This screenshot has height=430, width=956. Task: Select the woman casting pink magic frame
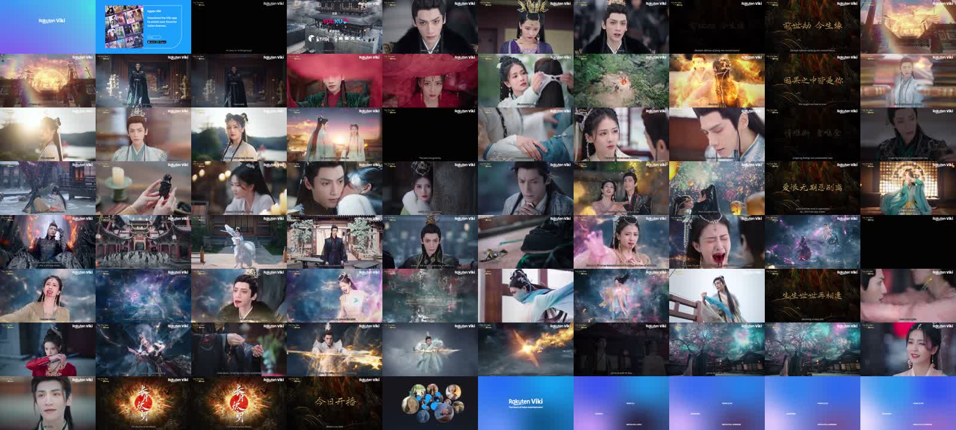pyautogui.click(x=621, y=242)
